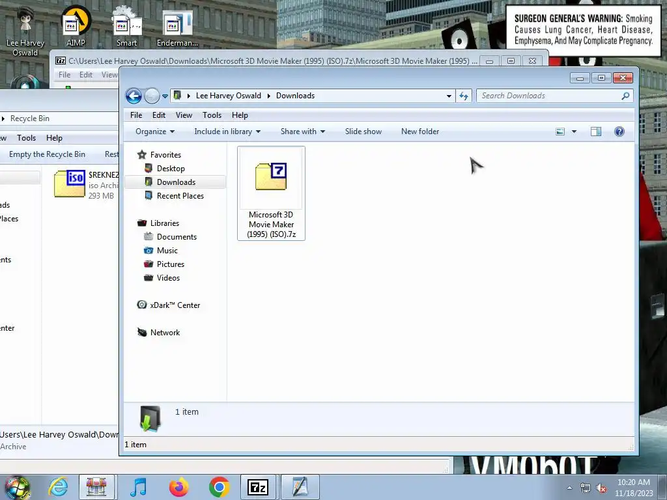Open Help menu in Recycle Bin window
The height and width of the screenshot is (500, 667).
point(54,138)
